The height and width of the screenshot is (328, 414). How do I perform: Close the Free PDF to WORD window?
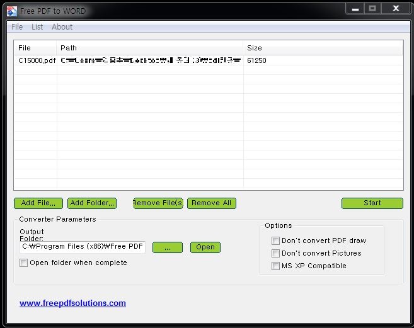pos(396,9)
